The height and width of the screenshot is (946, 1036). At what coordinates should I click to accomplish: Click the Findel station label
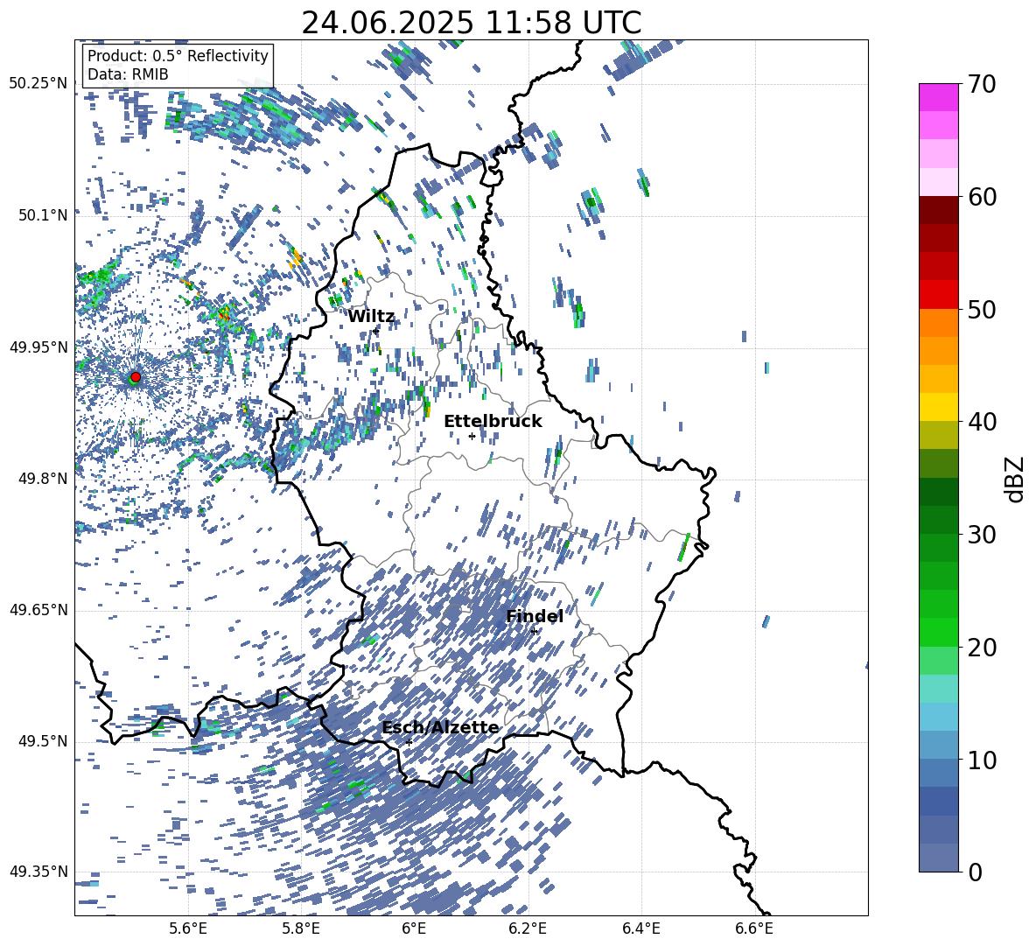[x=535, y=616]
